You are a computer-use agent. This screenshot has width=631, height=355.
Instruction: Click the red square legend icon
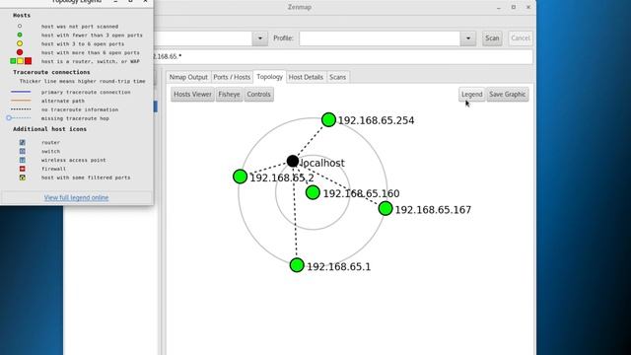[x=28, y=61]
